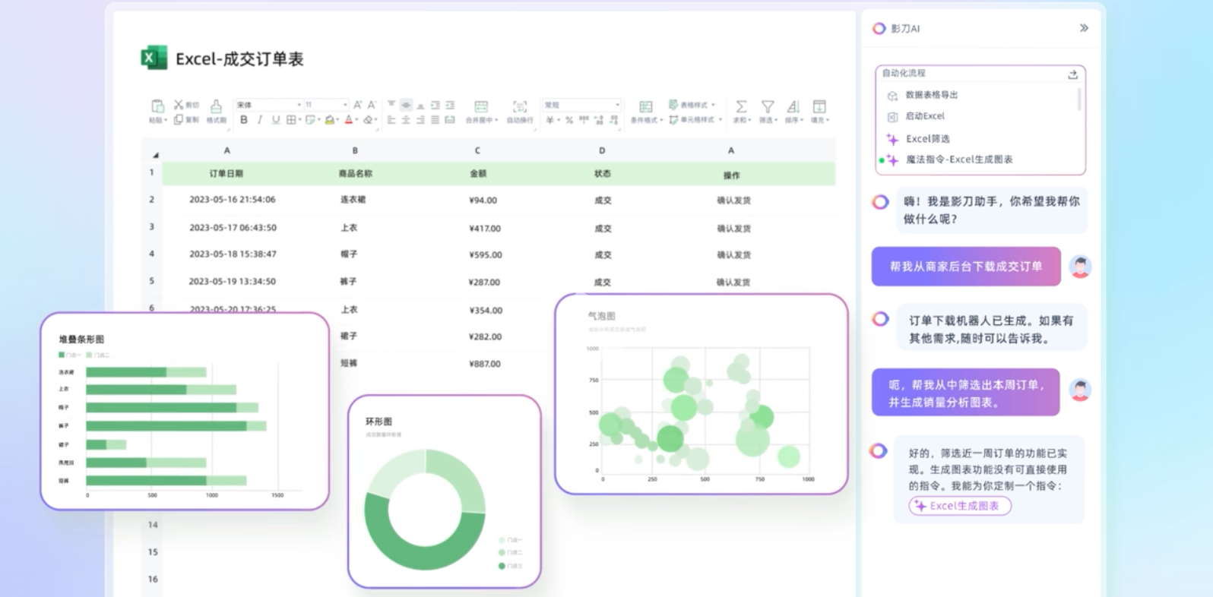Click the Excel生成图表 command button
1213x597 pixels.
960,506
